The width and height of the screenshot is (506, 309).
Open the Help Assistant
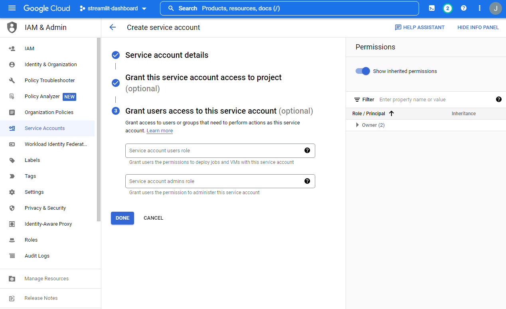click(419, 28)
